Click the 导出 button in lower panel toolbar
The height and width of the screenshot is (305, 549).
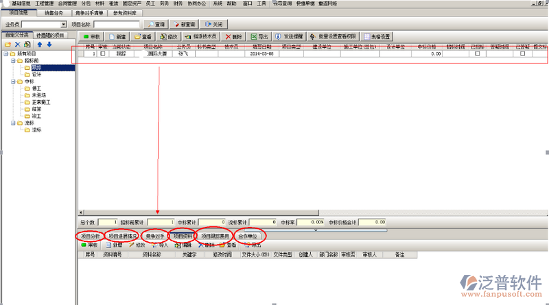253,245
